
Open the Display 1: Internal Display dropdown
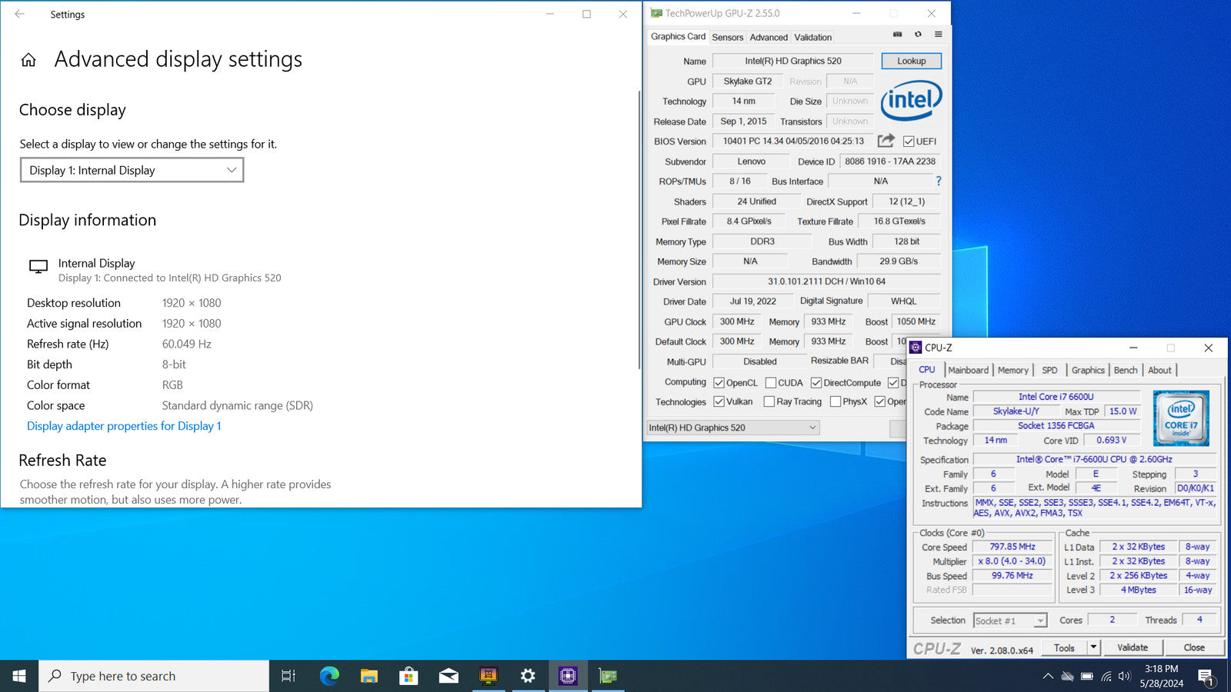[132, 170]
